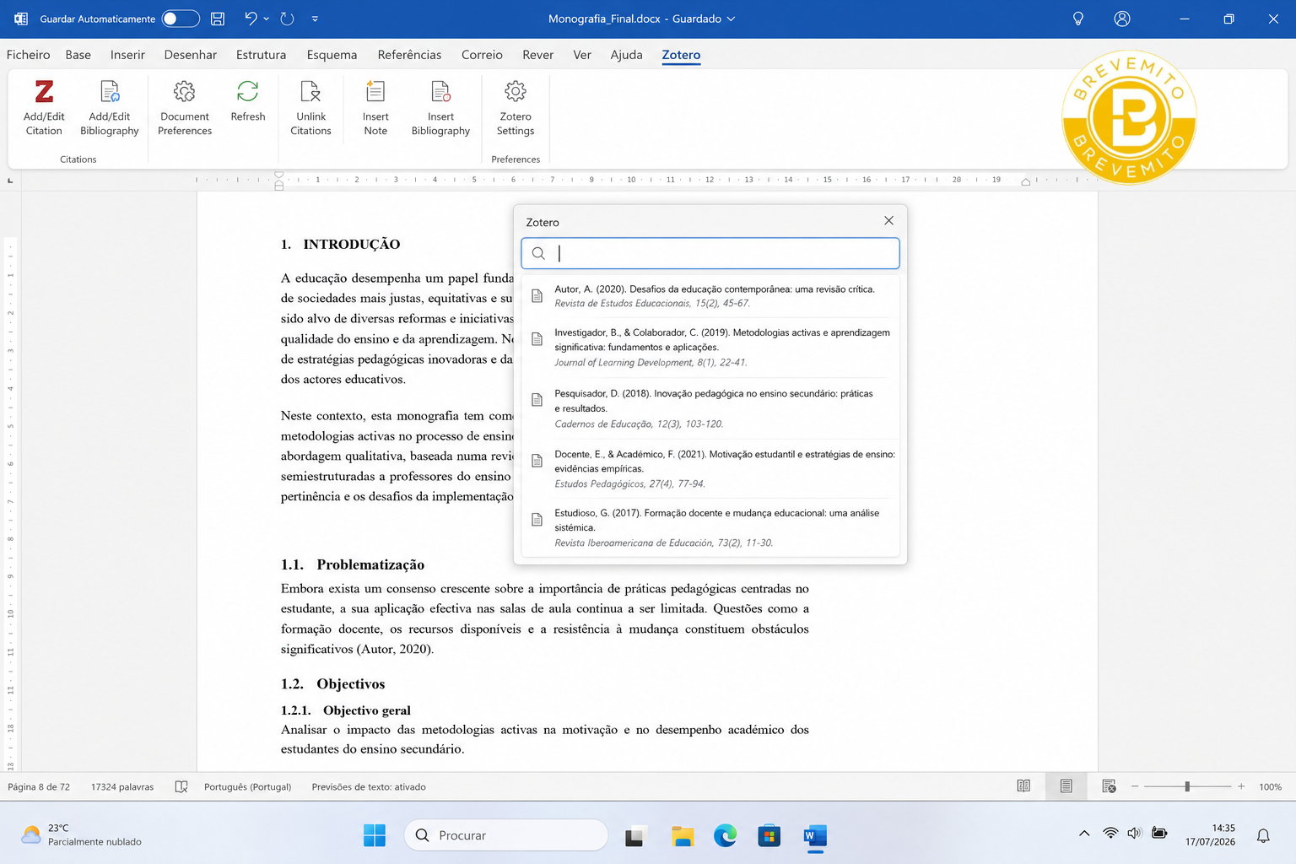The image size is (1296, 864).
Task: Switch to the Referências tab
Action: coord(409,55)
